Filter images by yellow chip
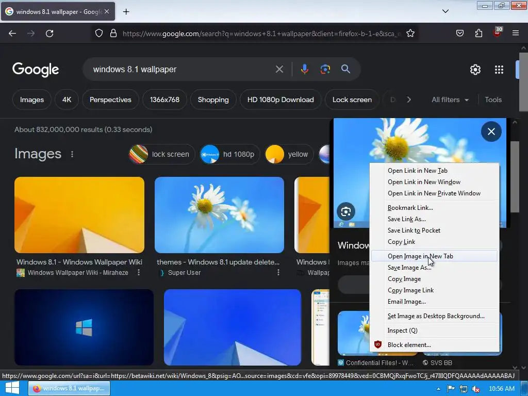The height and width of the screenshot is (396, 528). 289,154
